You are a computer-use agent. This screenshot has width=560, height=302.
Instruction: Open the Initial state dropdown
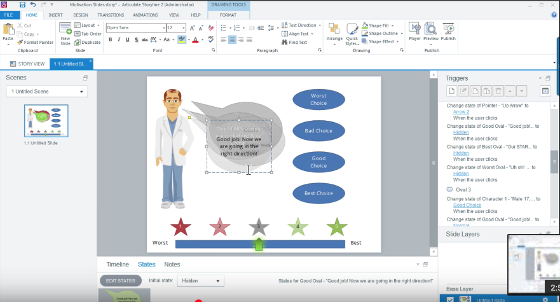[200, 280]
